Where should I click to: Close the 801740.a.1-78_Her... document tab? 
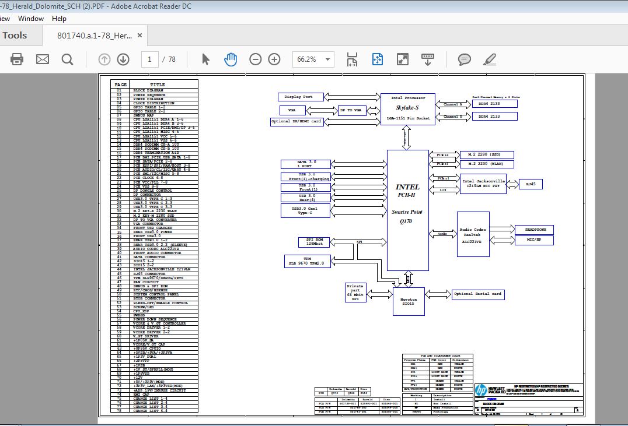tap(139, 35)
